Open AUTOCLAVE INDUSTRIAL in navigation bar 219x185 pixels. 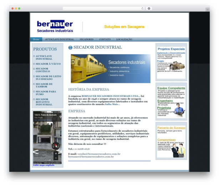pos(60,39)
